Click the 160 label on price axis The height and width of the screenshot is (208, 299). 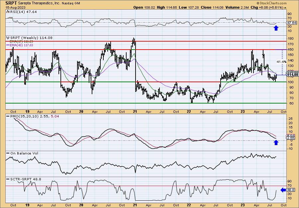tap(291, 50)
